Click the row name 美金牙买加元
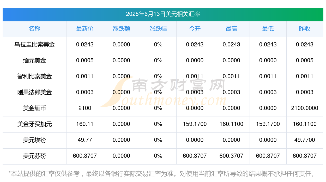This screenshot has height=182, width=326. tap(34, 124)
